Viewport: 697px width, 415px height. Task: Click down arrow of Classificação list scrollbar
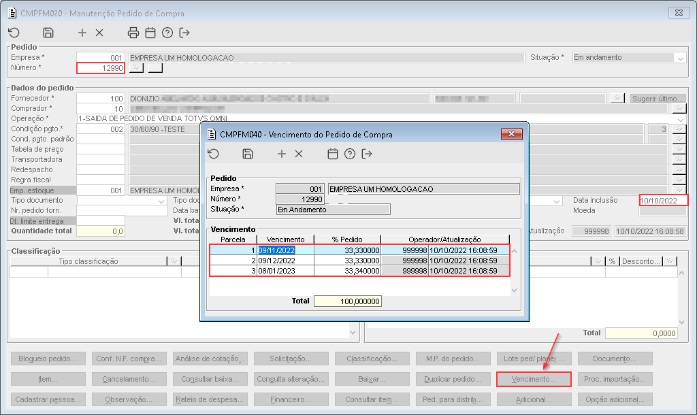[x=353, y=333]
